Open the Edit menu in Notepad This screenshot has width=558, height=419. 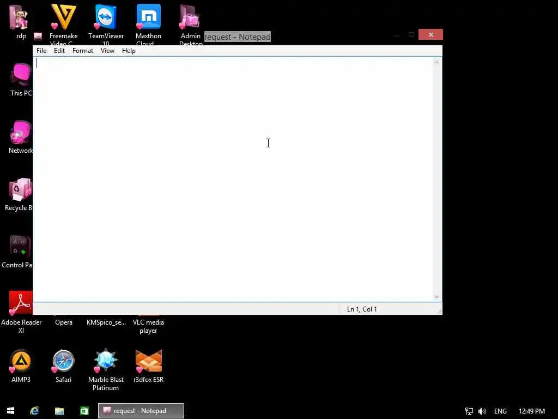click(59, 51)
